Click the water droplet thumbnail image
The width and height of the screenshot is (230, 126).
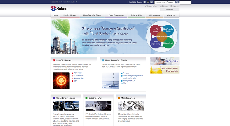tap(110, 81)
